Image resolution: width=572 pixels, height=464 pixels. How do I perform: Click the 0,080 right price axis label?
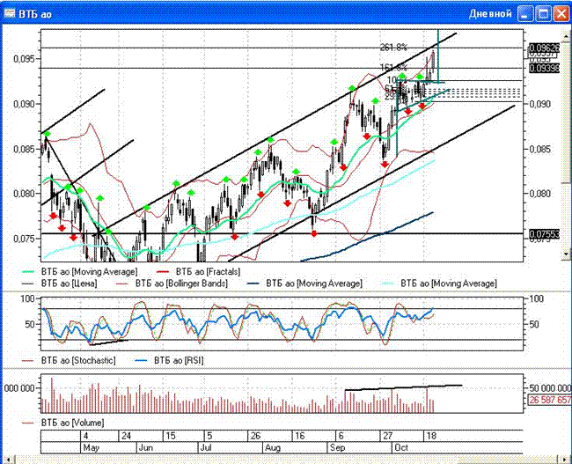coord(540,194)
